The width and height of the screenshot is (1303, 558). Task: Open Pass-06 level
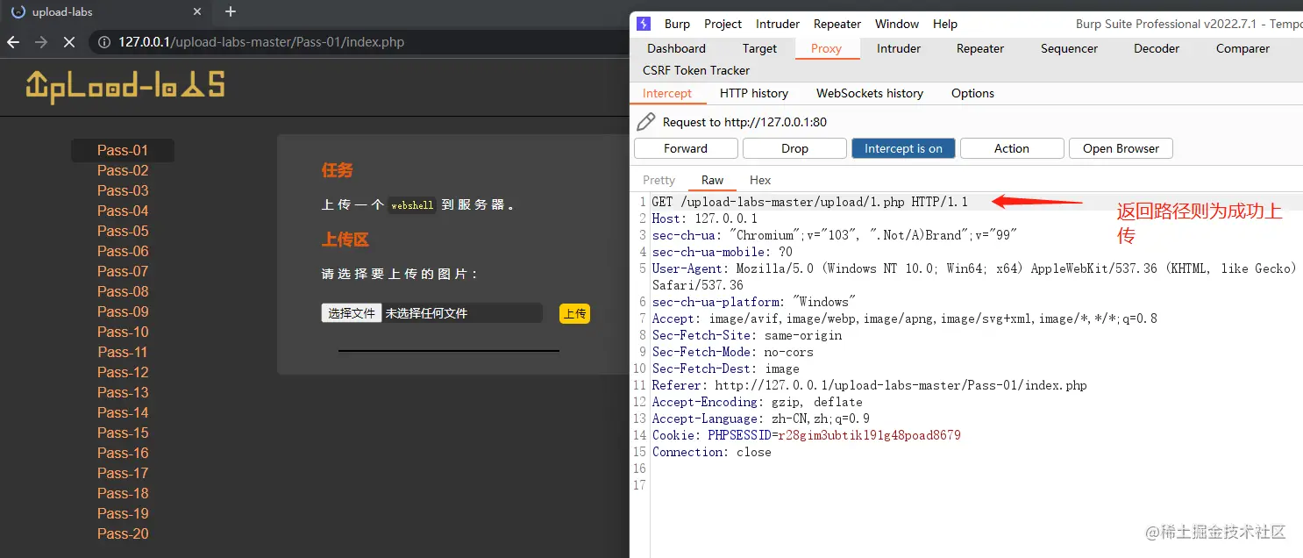[x=123, y=251]
